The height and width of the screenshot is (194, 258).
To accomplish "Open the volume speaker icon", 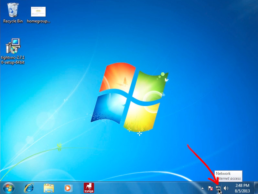I will point(226,188).
